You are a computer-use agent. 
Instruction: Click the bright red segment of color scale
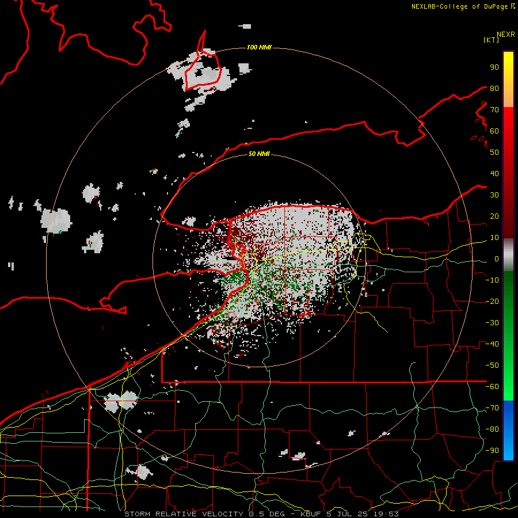[x=508, y=119]
